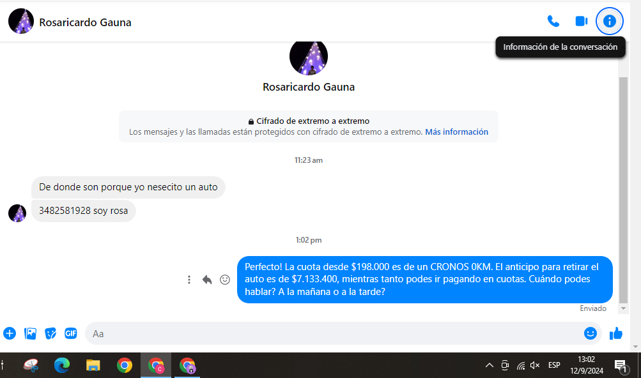
Task: Choose a sticker to send
Action: [x=50, y=333]
